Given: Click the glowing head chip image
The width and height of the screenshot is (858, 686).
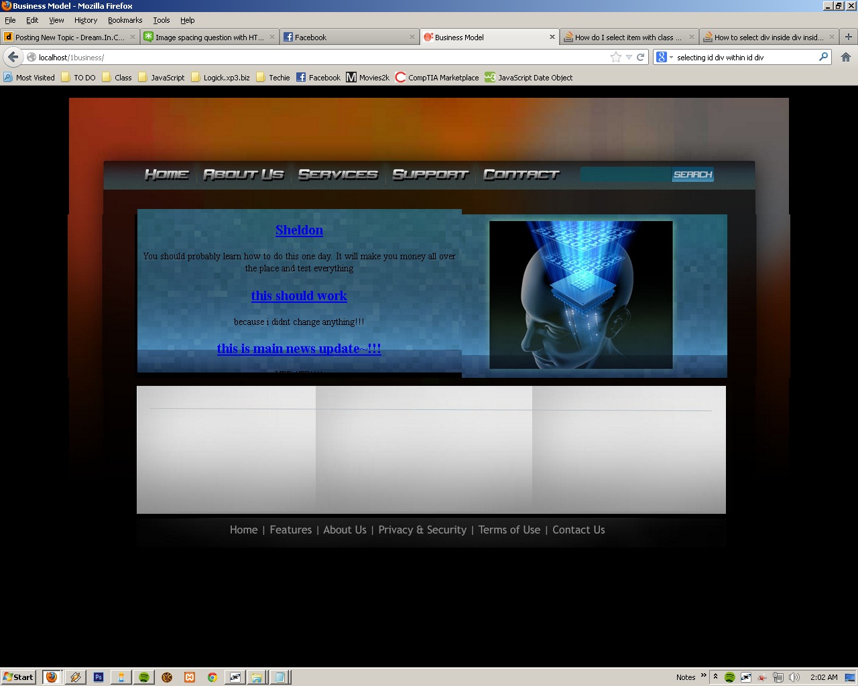Looking at the screenshot, I should click(581, 295).
